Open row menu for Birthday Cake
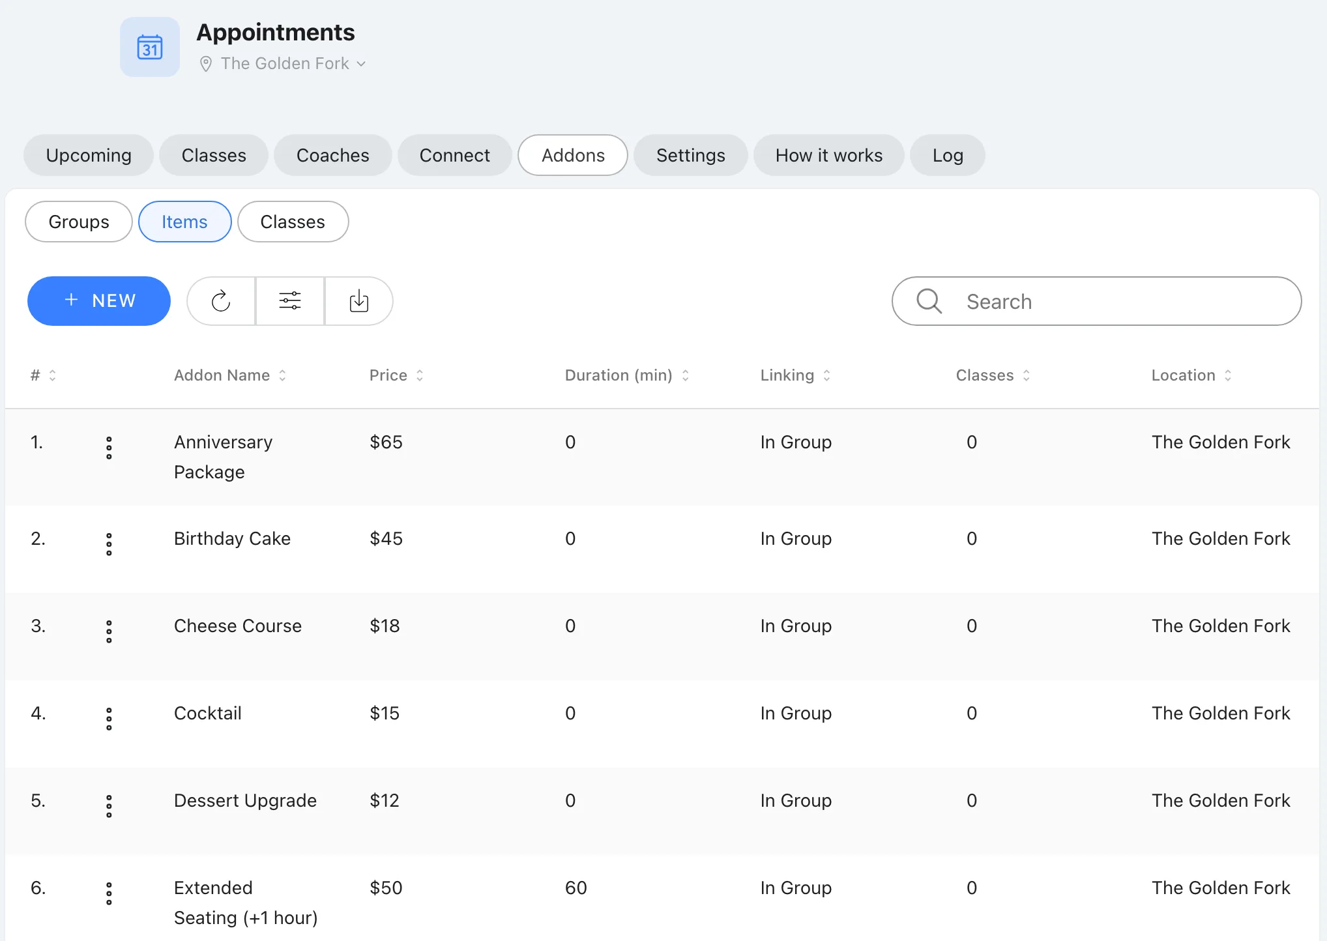Screen dimensions: 1327x941 [x=109, y=544]
